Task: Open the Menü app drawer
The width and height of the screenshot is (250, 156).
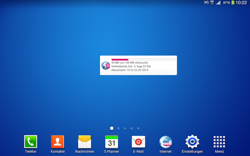Action: 219,142
